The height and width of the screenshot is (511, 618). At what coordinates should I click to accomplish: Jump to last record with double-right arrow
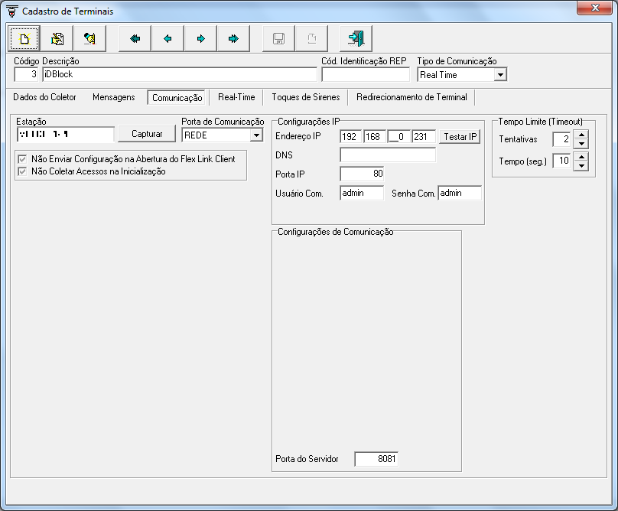pyautogui.click(x=233, y=39)
